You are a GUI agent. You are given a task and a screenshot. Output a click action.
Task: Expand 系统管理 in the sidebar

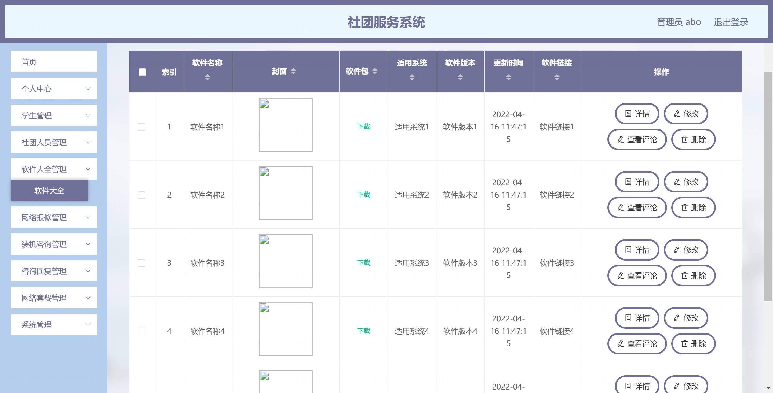click(x=54, y=324)
